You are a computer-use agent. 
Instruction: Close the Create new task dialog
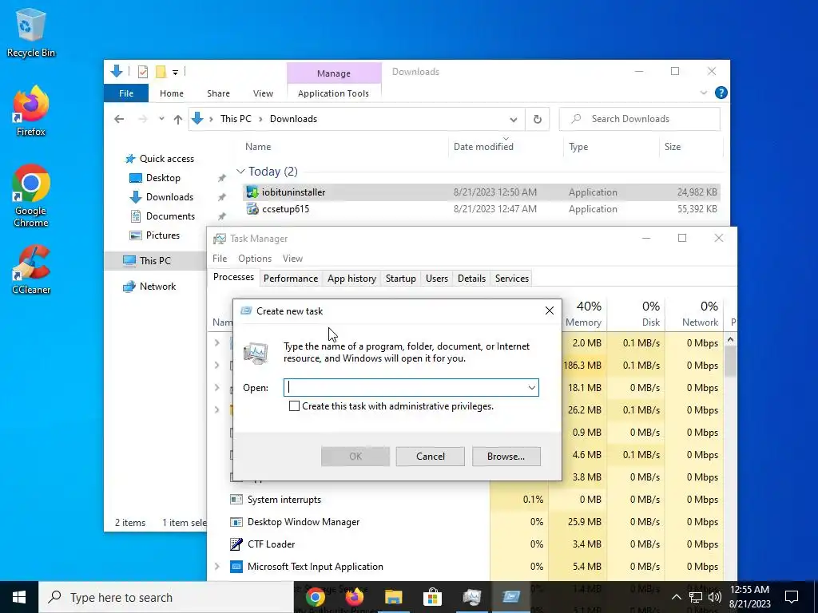click(549, 310)
